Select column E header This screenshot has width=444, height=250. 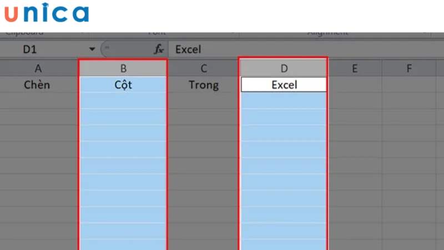tap(354, 68)
